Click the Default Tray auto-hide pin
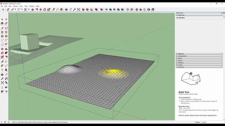225x126 pixels. 222,13
